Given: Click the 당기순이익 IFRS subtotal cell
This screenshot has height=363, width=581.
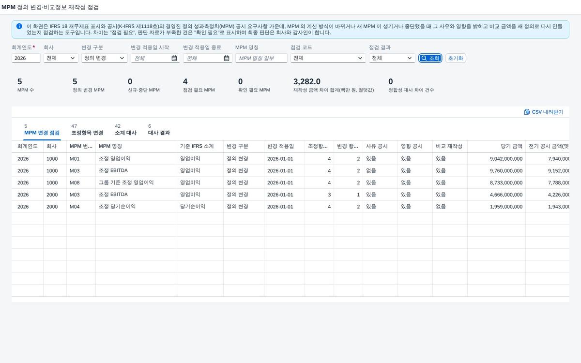Looking at the screenshot, I should pyautogui.click(x=193, y=206).
